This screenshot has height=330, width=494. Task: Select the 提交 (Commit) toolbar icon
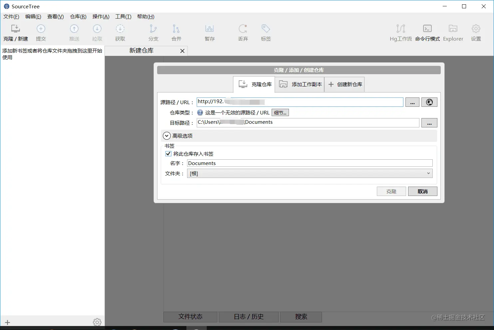click(x=41, y=32)
